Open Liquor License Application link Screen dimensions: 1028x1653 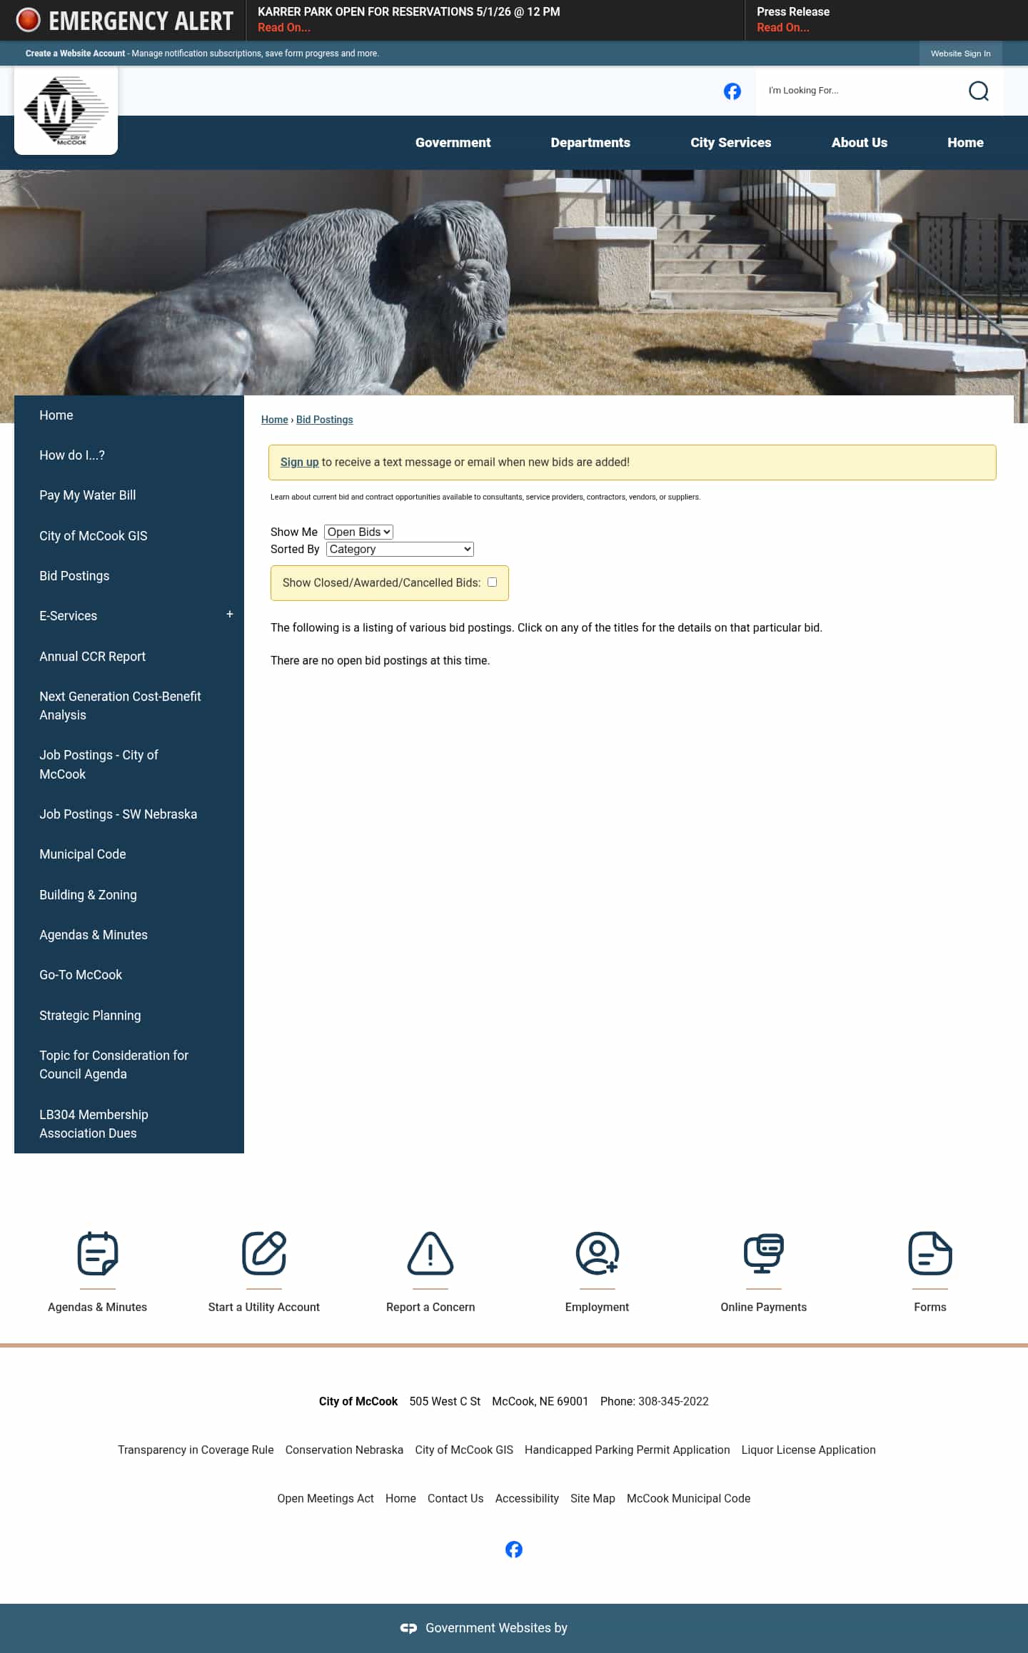coord(808,1450)
